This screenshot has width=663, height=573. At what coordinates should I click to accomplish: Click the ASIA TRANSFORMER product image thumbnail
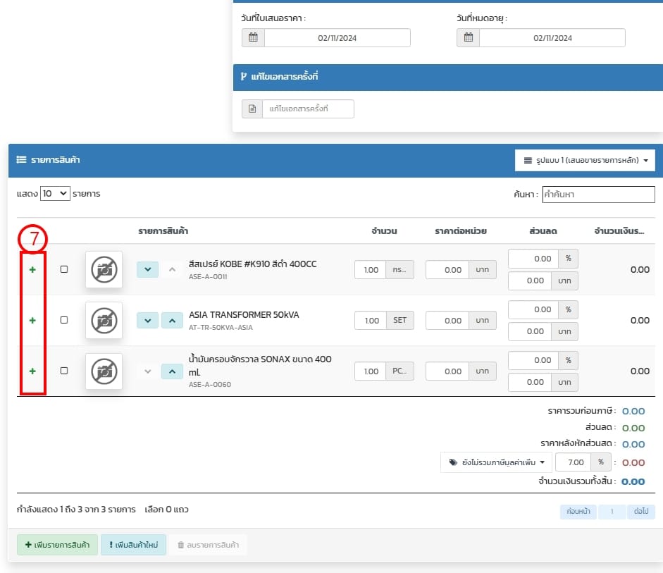(x=104, y=321)
